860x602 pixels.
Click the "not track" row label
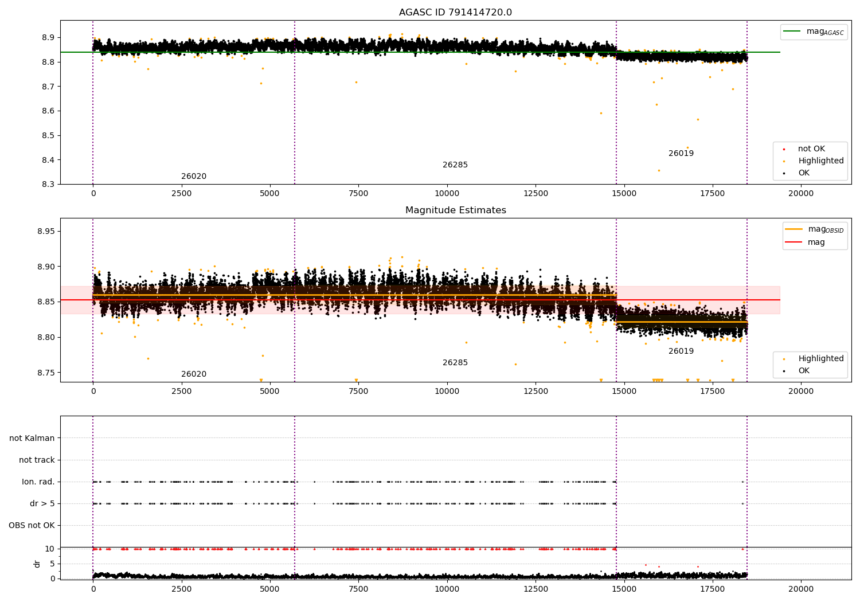point(37,460)
